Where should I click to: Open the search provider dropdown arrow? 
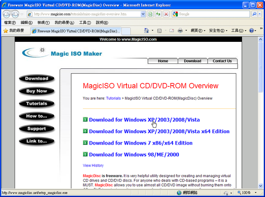(x=260, y=14)
